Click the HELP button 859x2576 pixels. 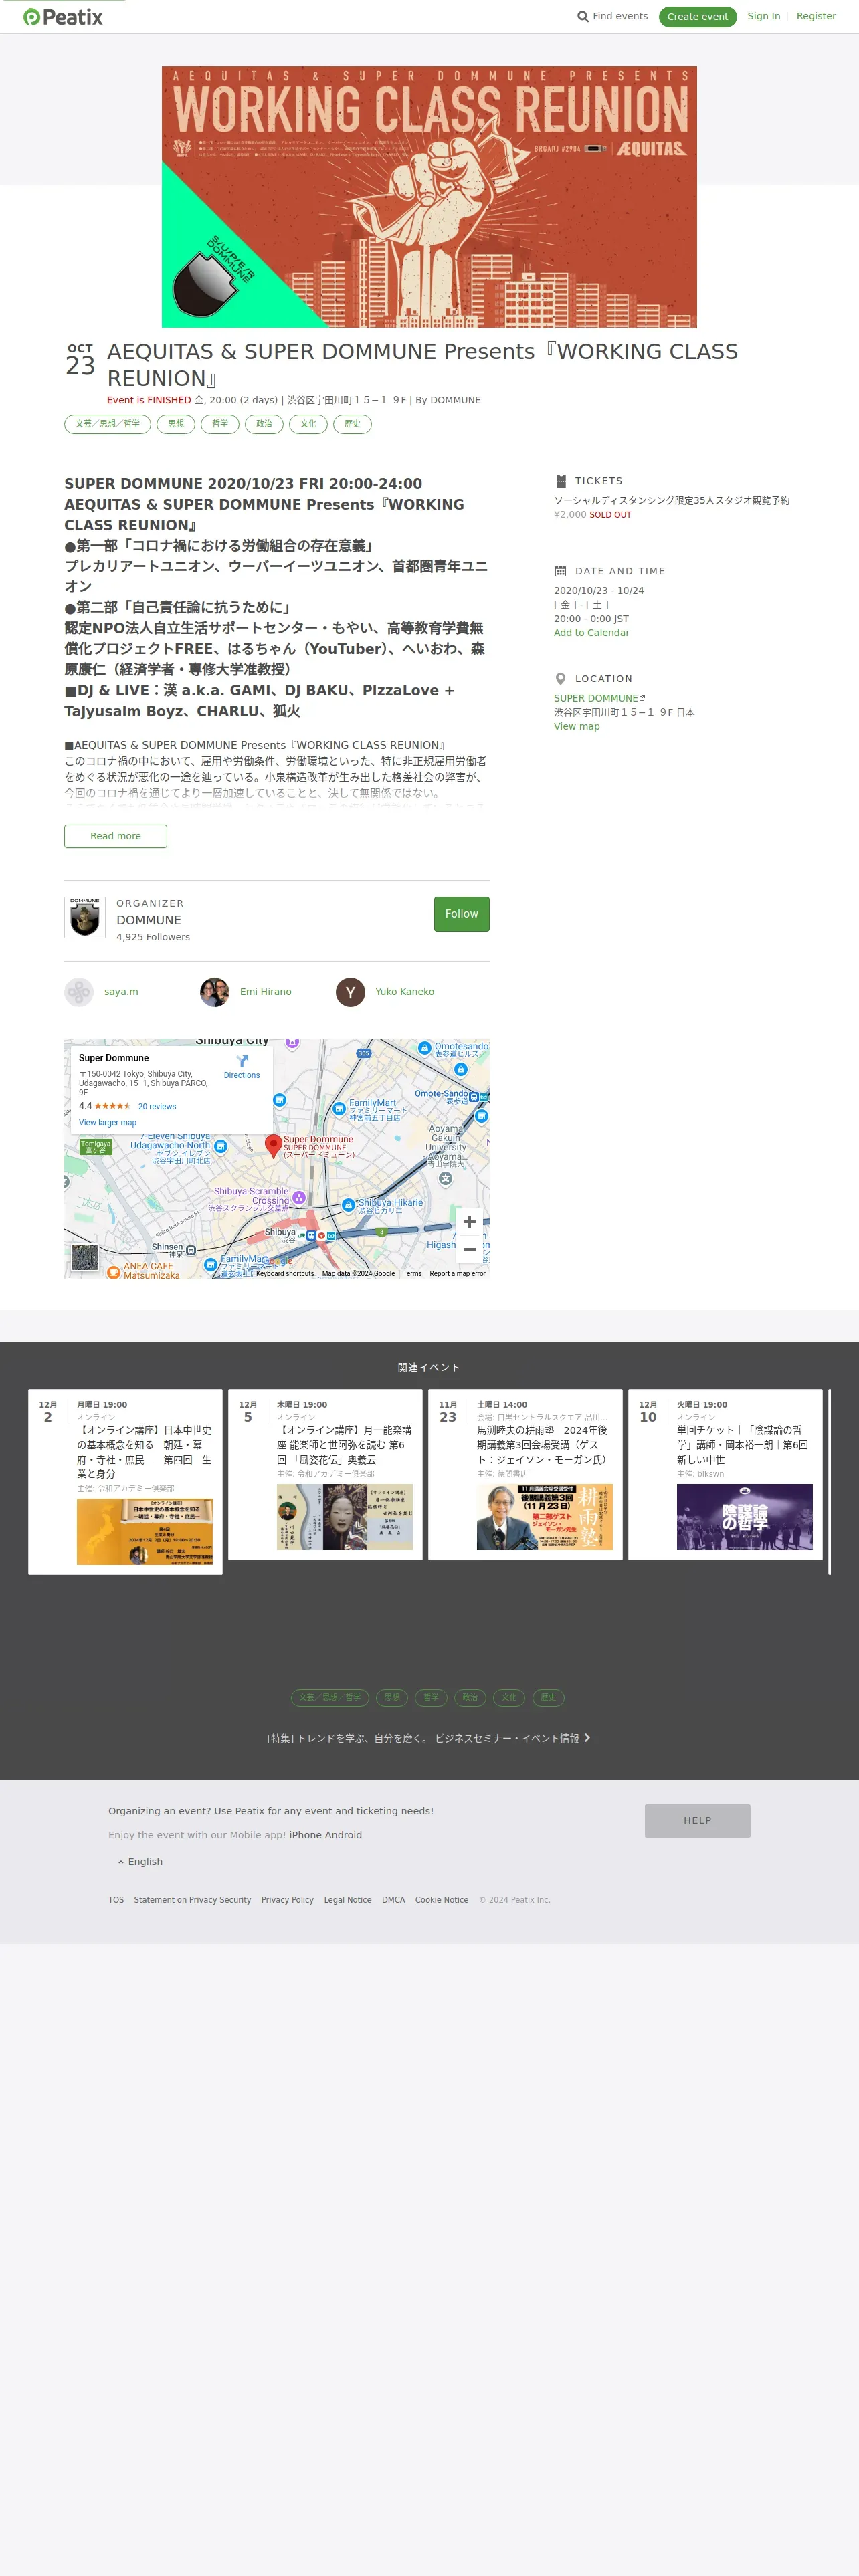(697, 1820)
